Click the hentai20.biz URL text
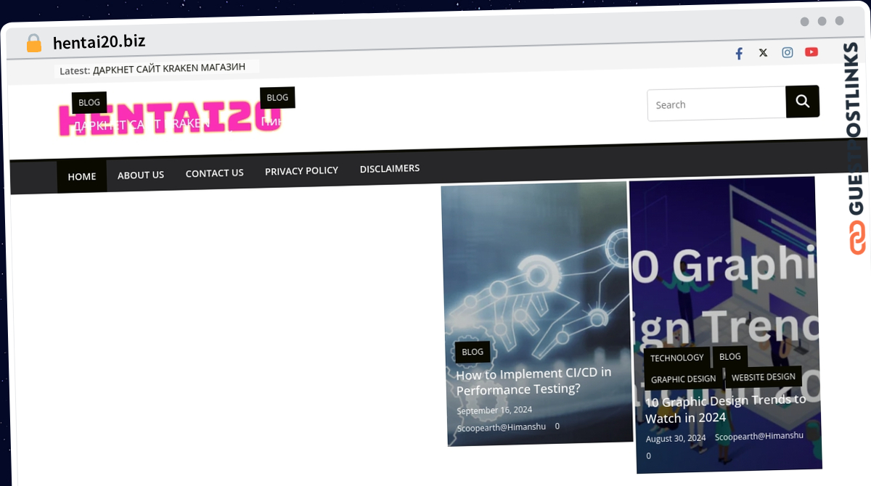The height and width of the screenshot is (486, 871). point(99,42)
